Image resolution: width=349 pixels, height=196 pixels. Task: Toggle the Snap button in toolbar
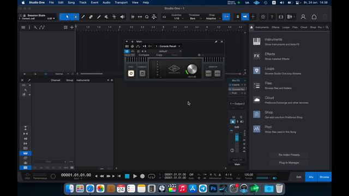226,17
